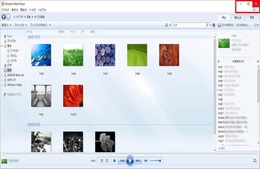Open the プレイリストの作成(C) dropdown
This screenshot has height=169, width=260.
point(40,25)
